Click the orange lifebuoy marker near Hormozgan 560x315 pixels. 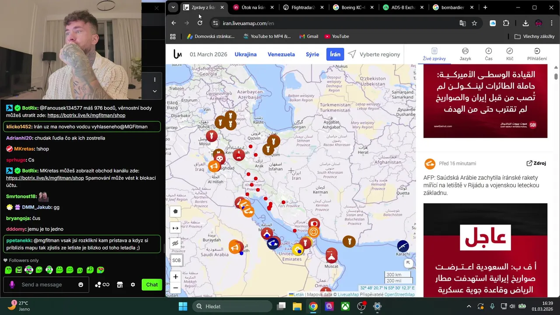pos(314,232)
